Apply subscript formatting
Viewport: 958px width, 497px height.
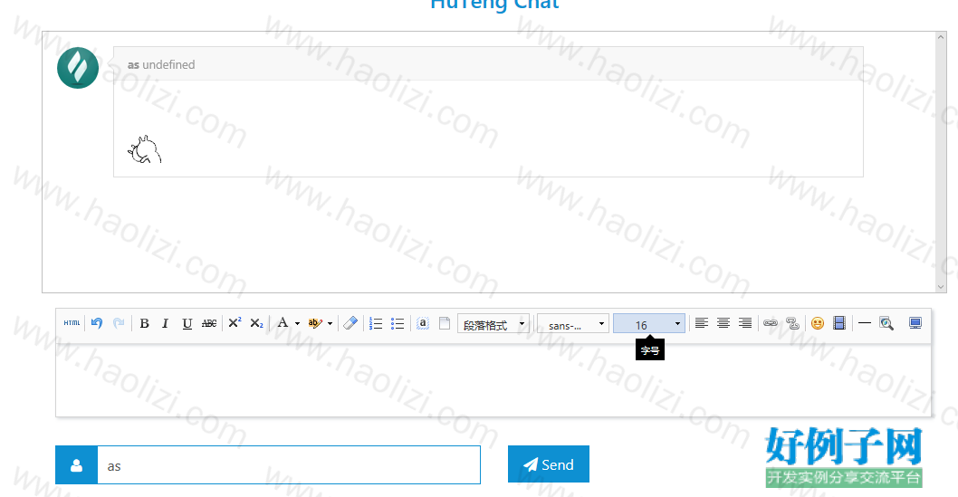(256, 323)
